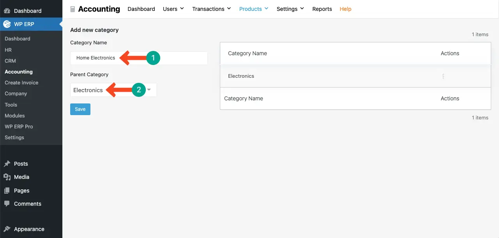Go to CRM in the WP ERP submenu
The image size is (499, 238).
(x=10, y=61)
